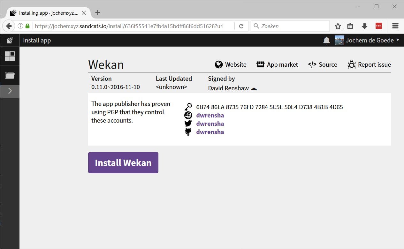The height and width of the screenshot is (249, 404).
Task: Click the Sandstorm logo in top bar
Action: click(10, 40)
